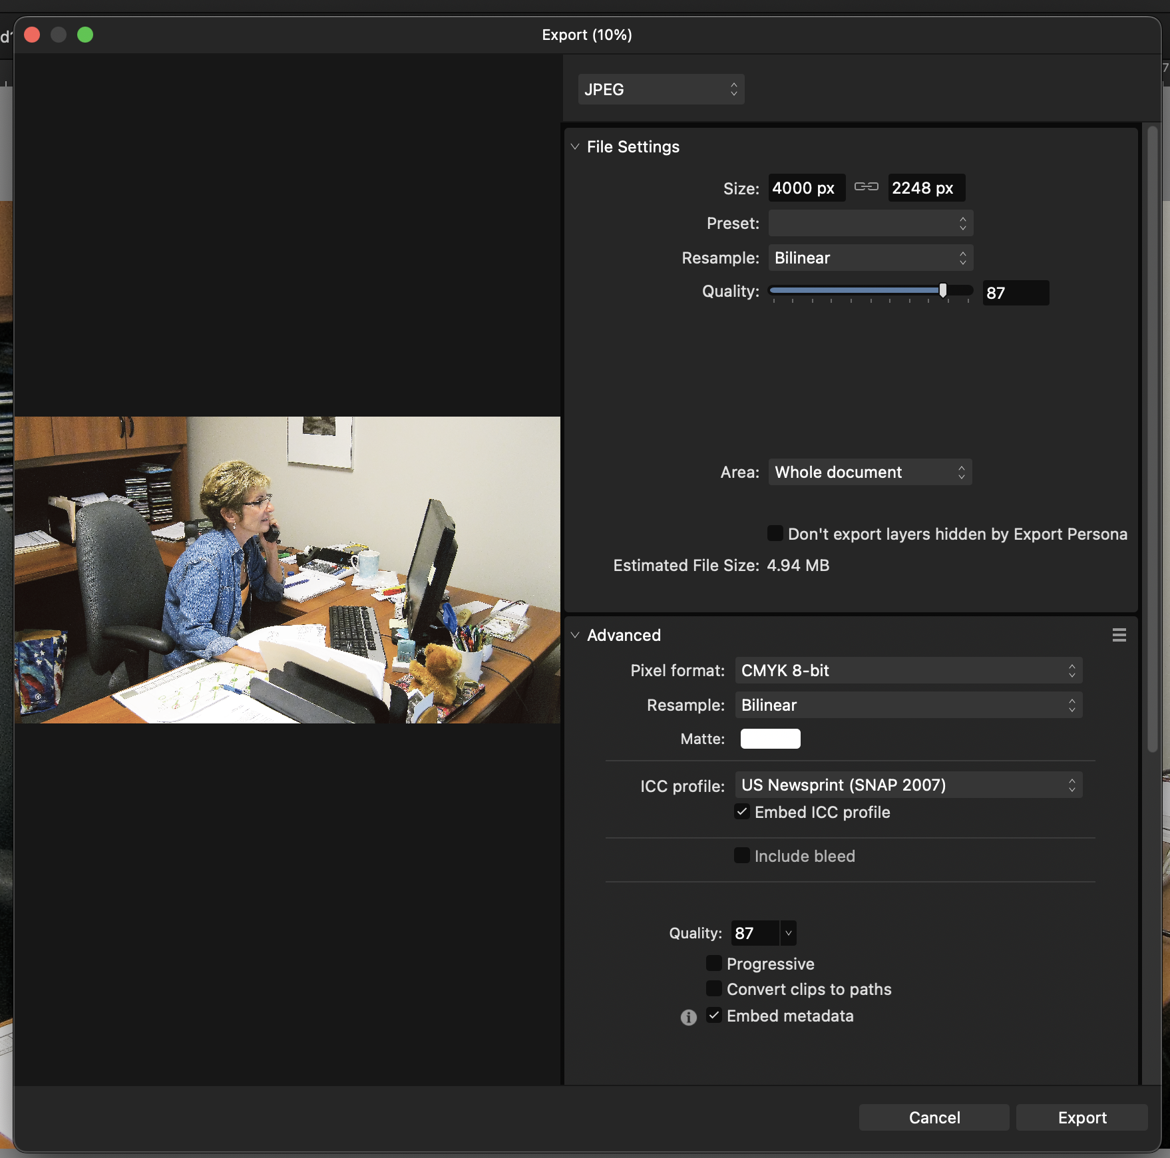Tick Convert clips to paths
Image resolution: width=1170 pixels, height=1158 pixels.
(713, 988)
